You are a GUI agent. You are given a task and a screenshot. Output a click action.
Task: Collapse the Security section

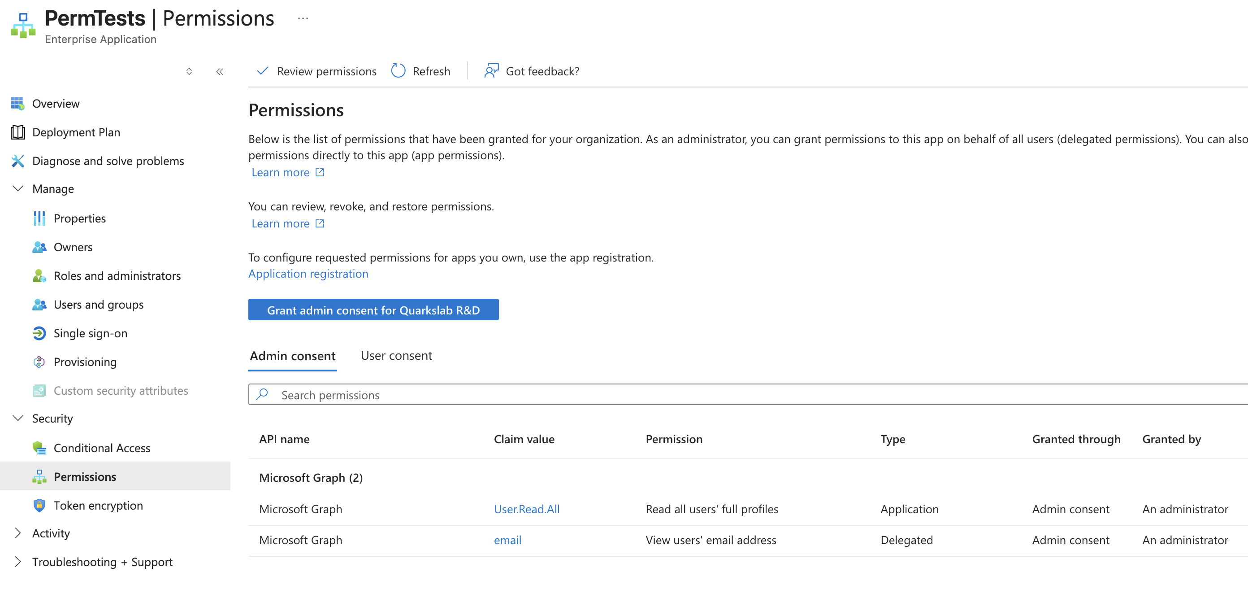pyautogui.click(x=18, y=418)
